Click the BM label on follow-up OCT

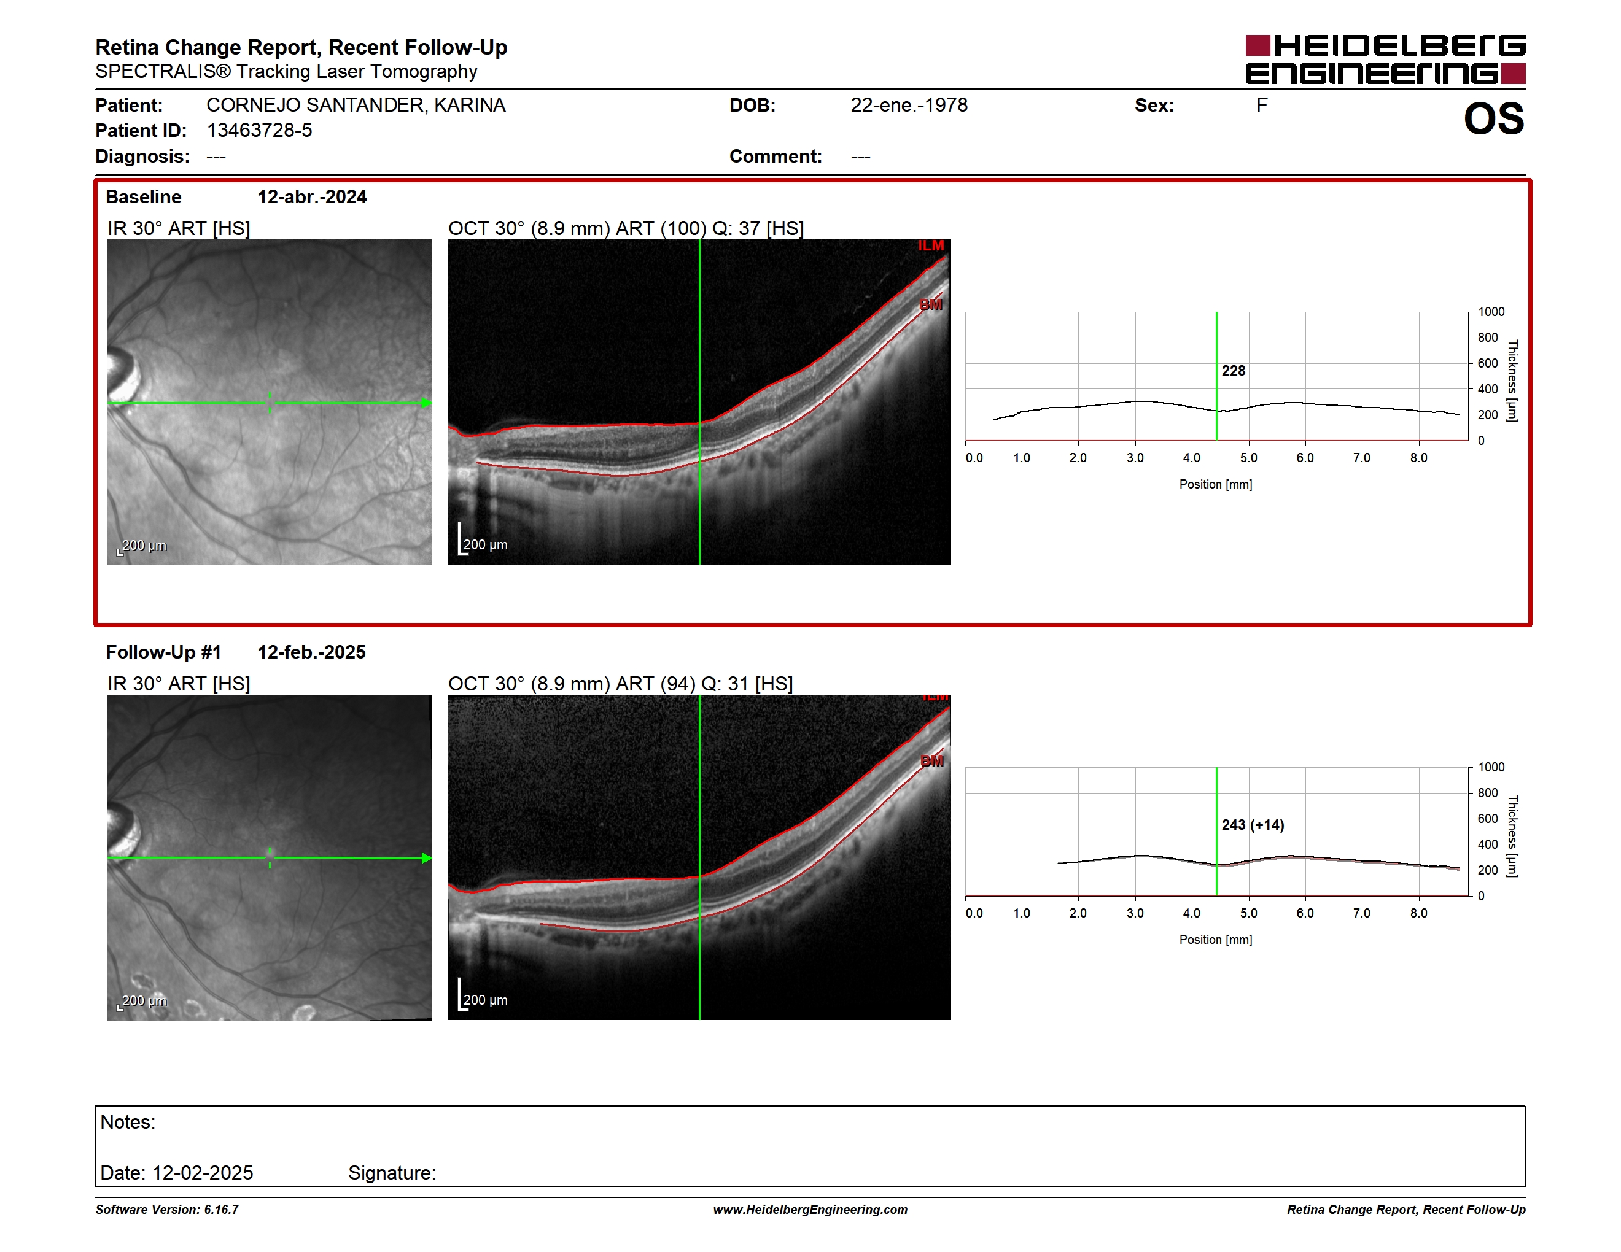[931, 761]
